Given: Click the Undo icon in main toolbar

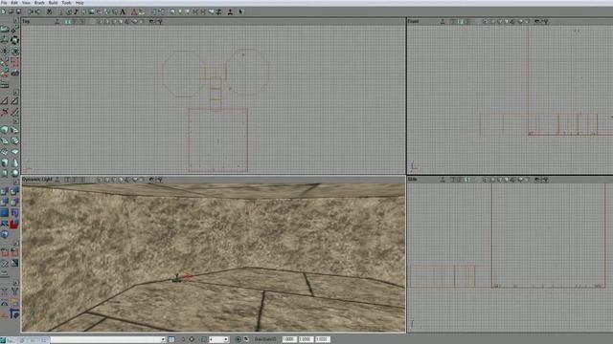Looking at the screenshot, I should coord(31,11).
